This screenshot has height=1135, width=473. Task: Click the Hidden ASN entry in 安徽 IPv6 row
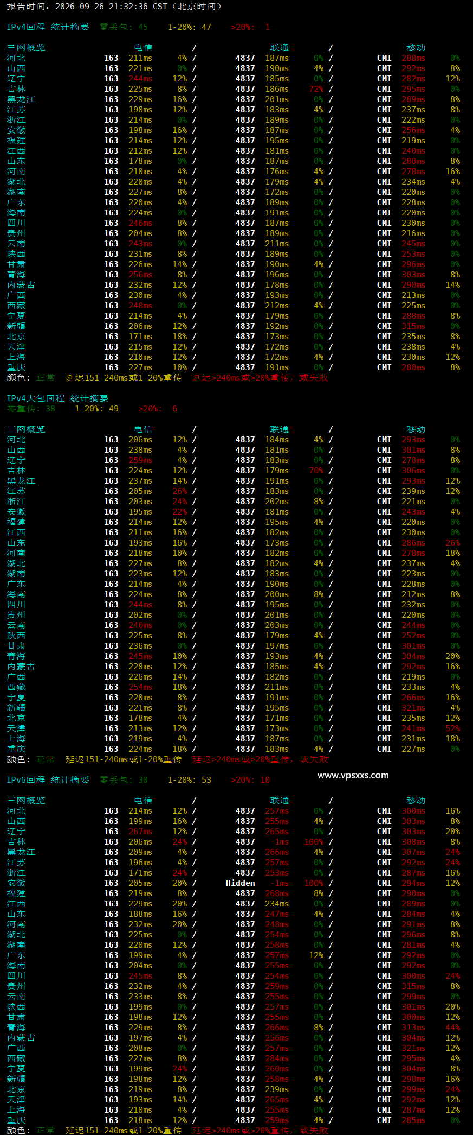(x=240, y=883)
